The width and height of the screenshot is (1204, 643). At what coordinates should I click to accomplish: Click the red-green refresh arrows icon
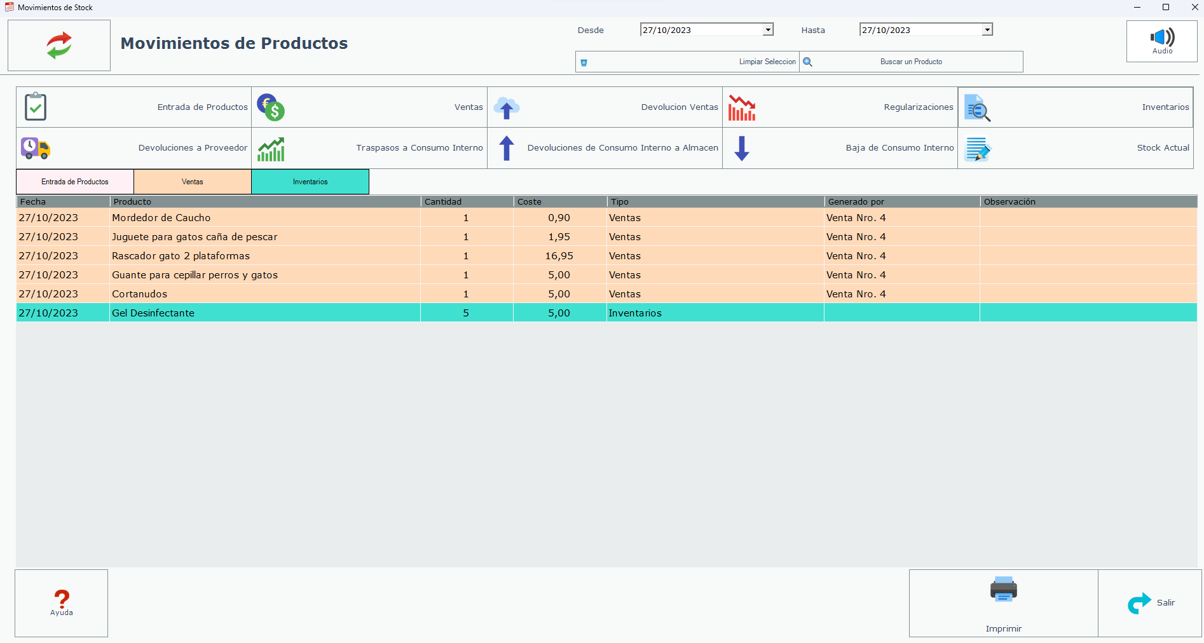pyautogui.click(x=59, y=46)
